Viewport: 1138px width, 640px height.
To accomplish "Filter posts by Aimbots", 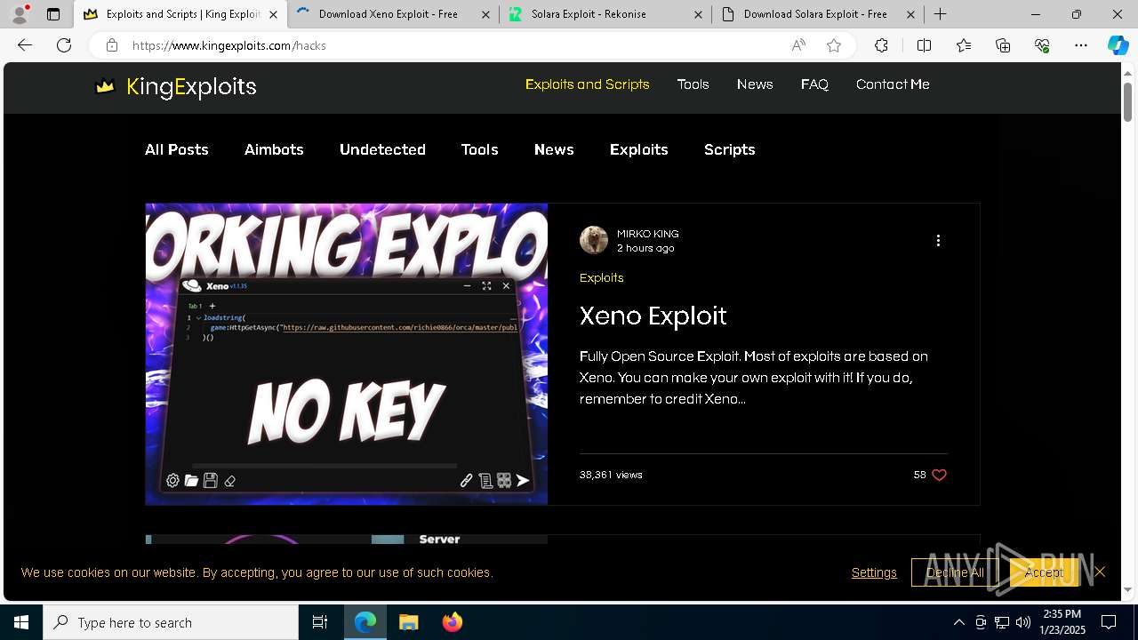I will [274, 149].
